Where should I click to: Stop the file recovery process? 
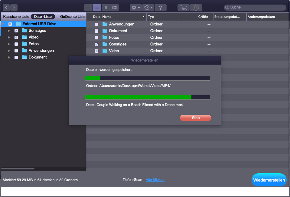coord(195,118)
